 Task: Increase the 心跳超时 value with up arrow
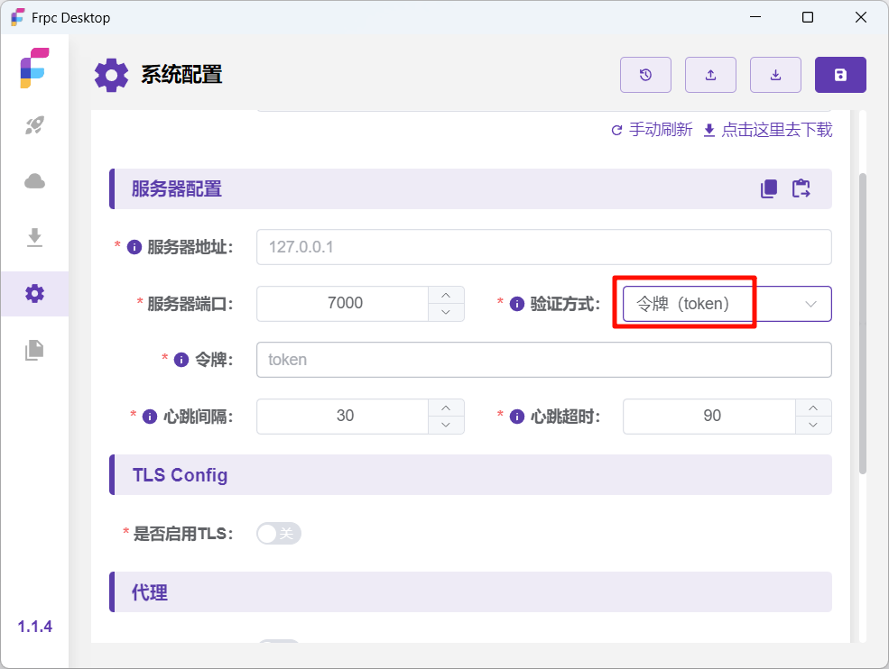pos(813,408)
